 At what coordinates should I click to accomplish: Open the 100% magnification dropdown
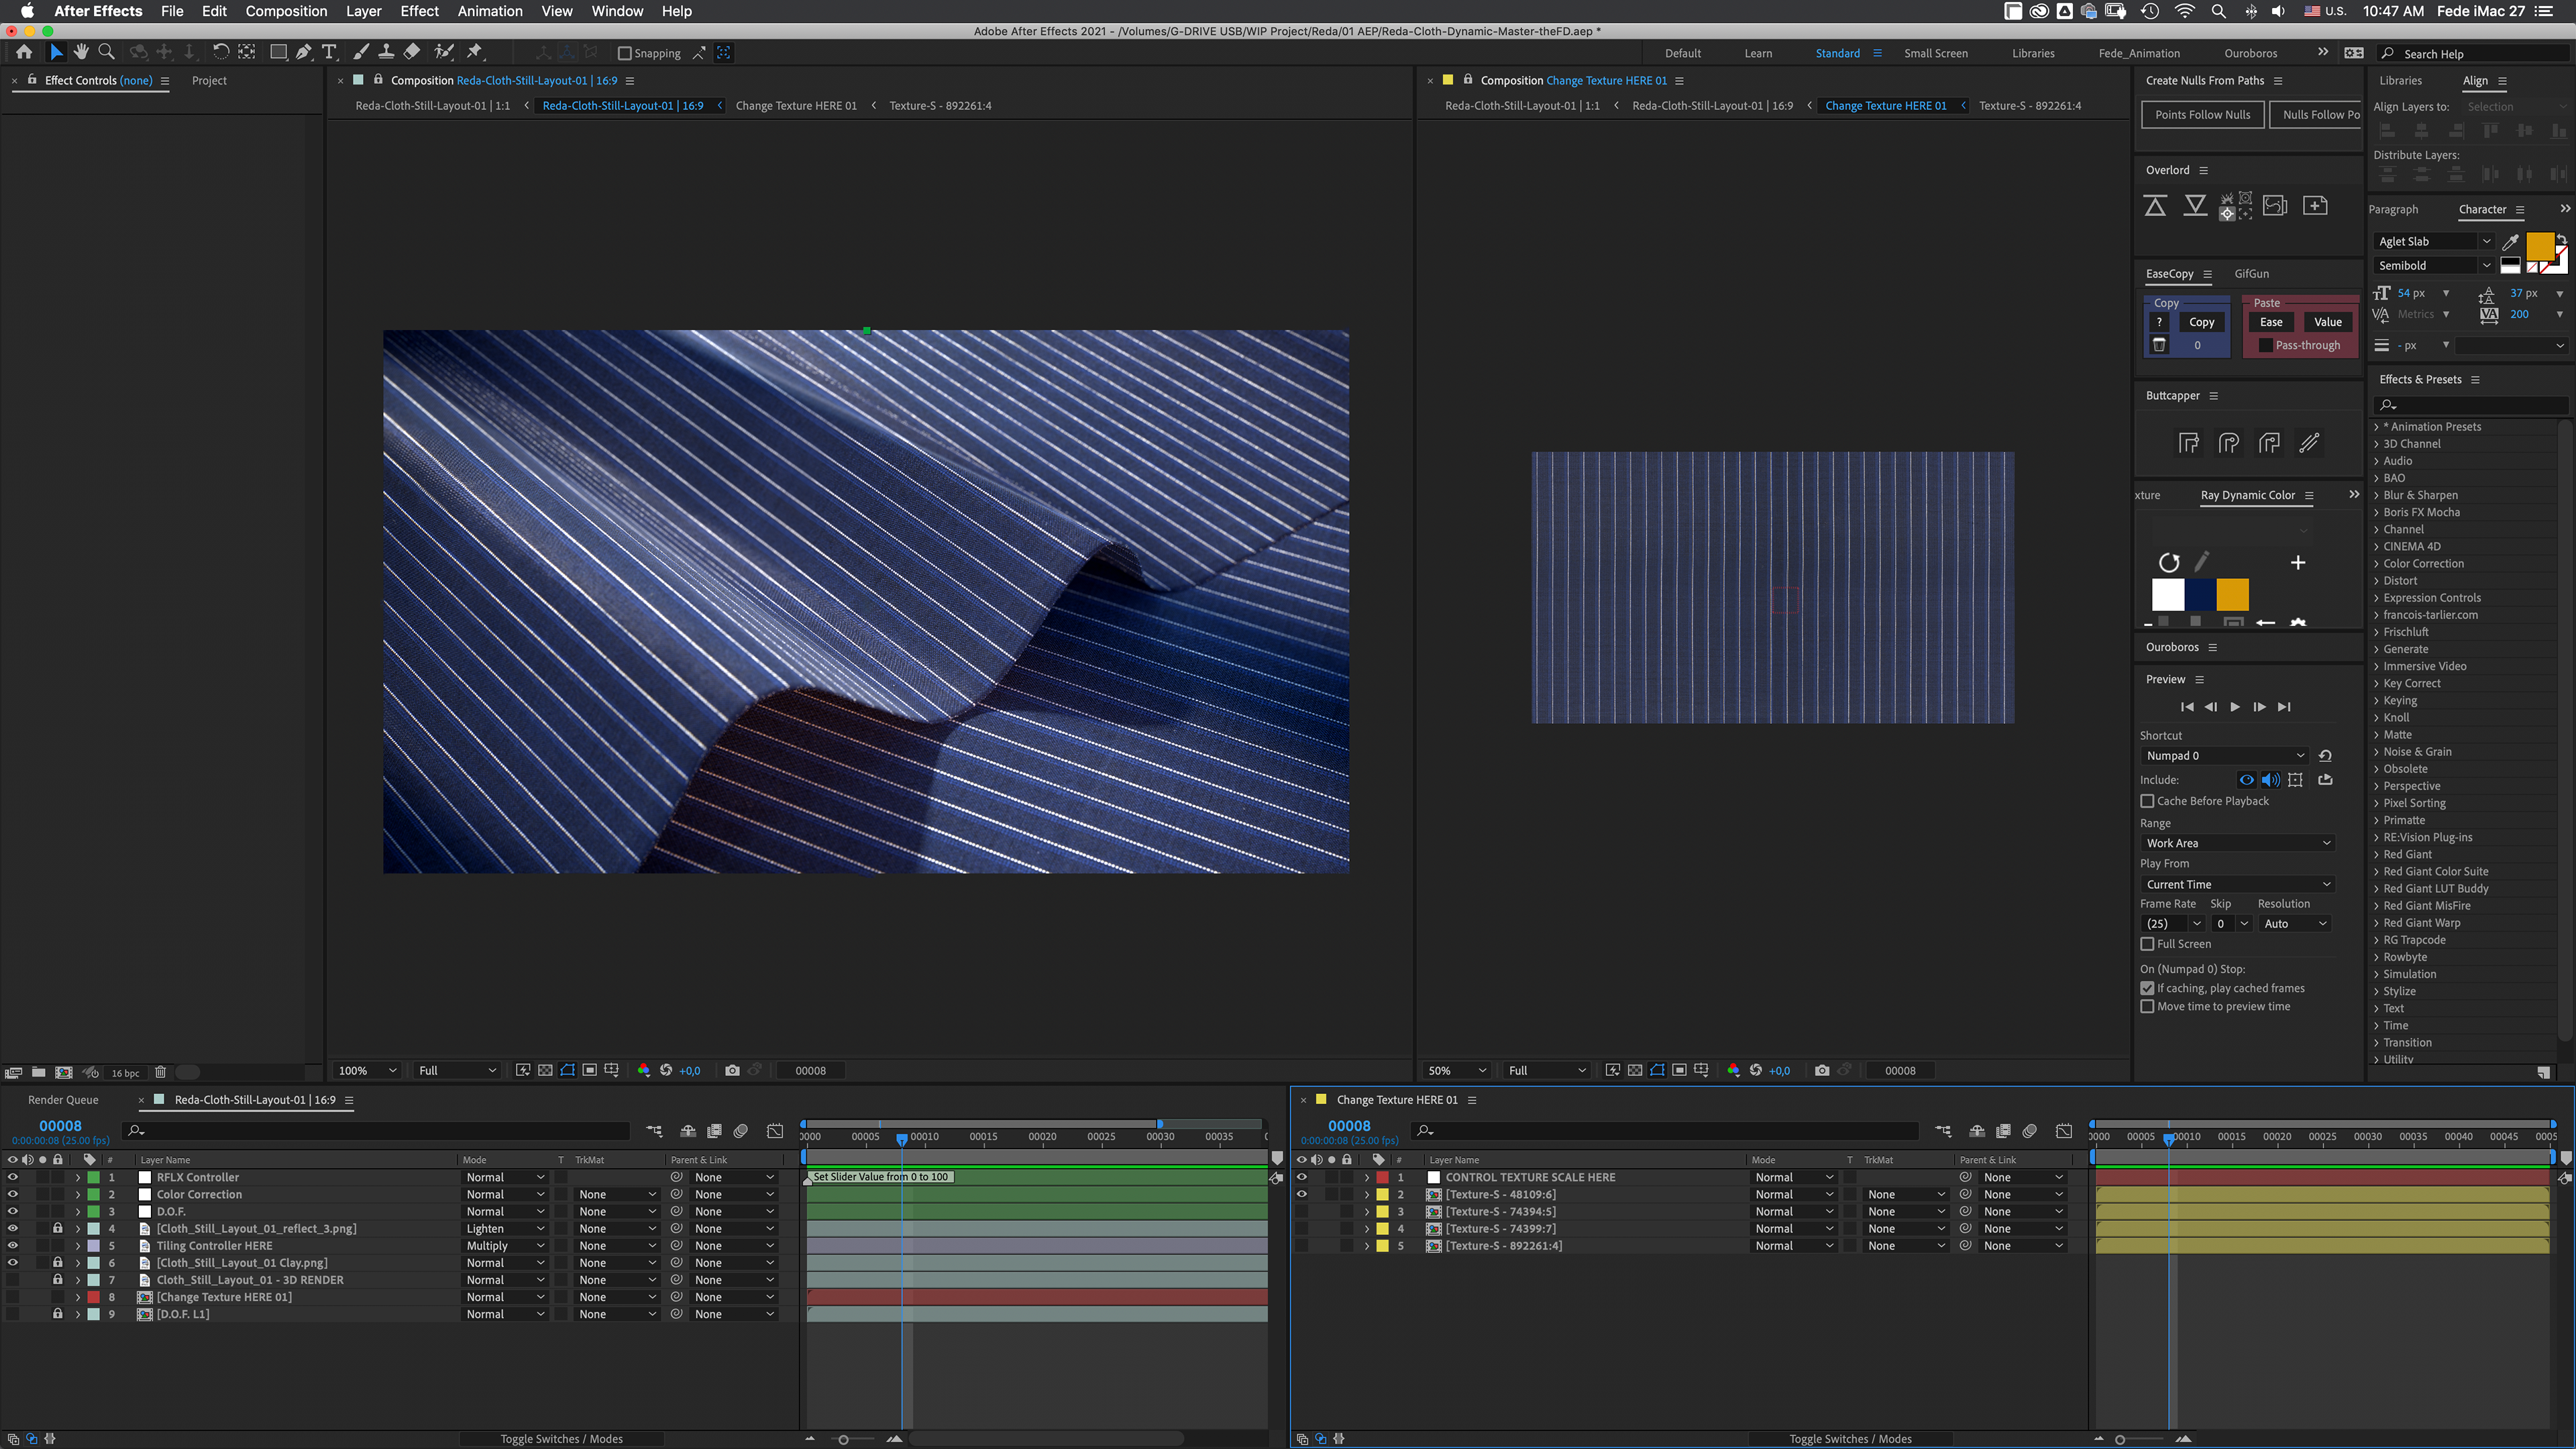coord(366,1070)
